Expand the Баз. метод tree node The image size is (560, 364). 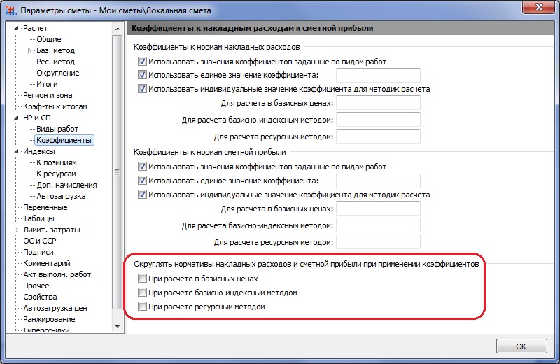click(29, 50)
